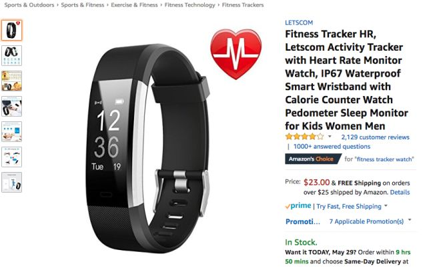Expand the star rating dropdown arrow

click(x=330, y=136)
